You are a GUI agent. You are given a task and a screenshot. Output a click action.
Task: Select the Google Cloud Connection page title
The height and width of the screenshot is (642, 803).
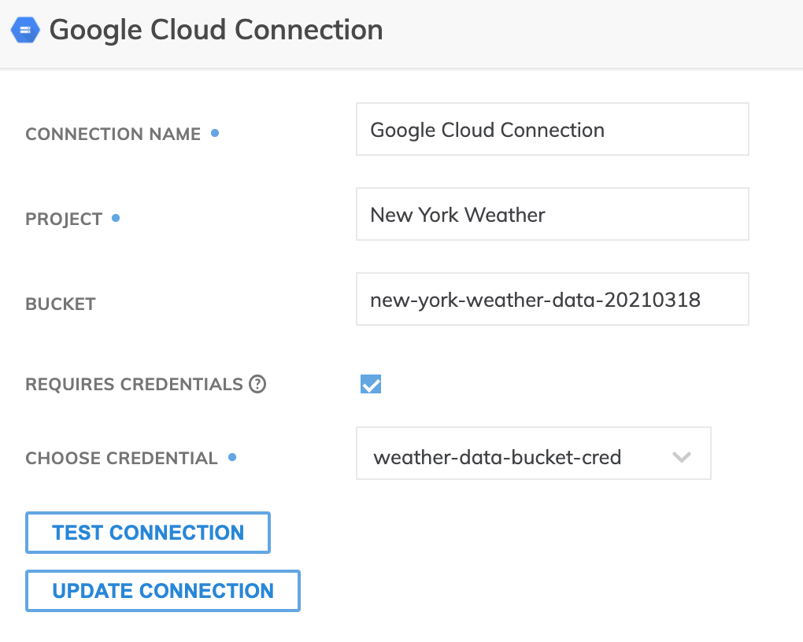pos(216,30)
